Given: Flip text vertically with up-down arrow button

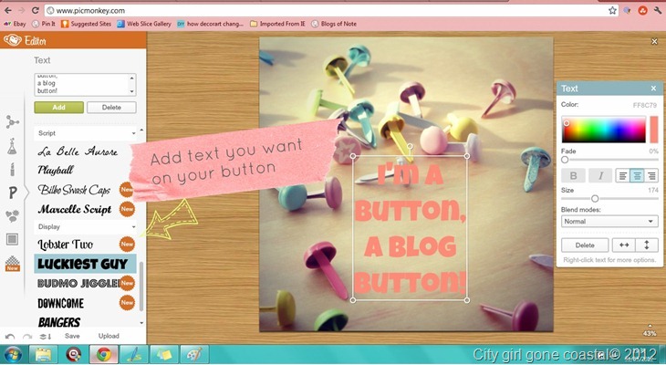Looking at the screenshot, I should (x=647, y=245).
